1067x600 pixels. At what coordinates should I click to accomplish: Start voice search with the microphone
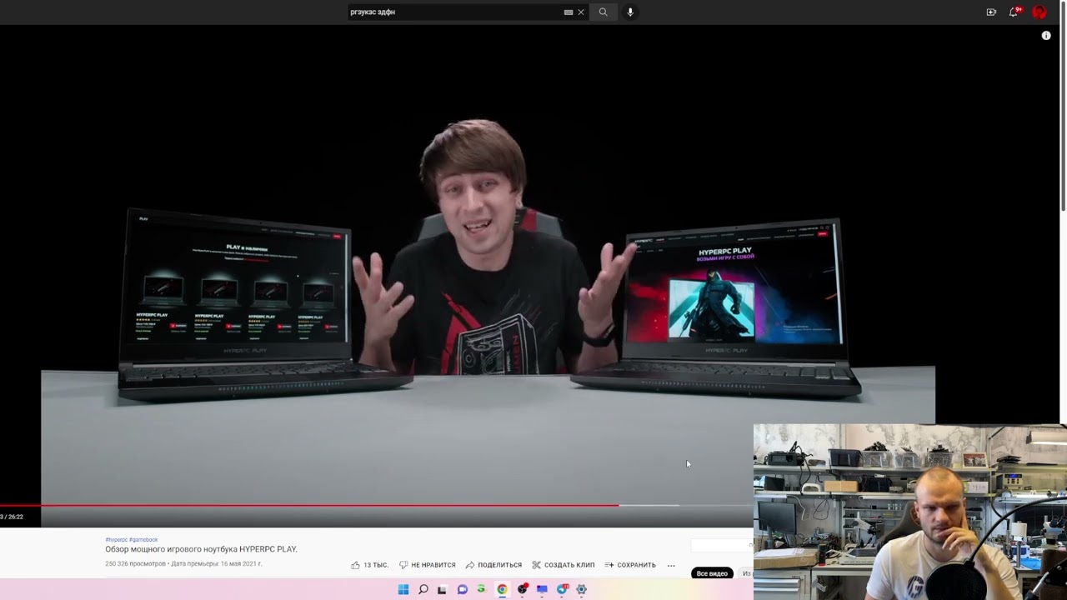point(630,12)
